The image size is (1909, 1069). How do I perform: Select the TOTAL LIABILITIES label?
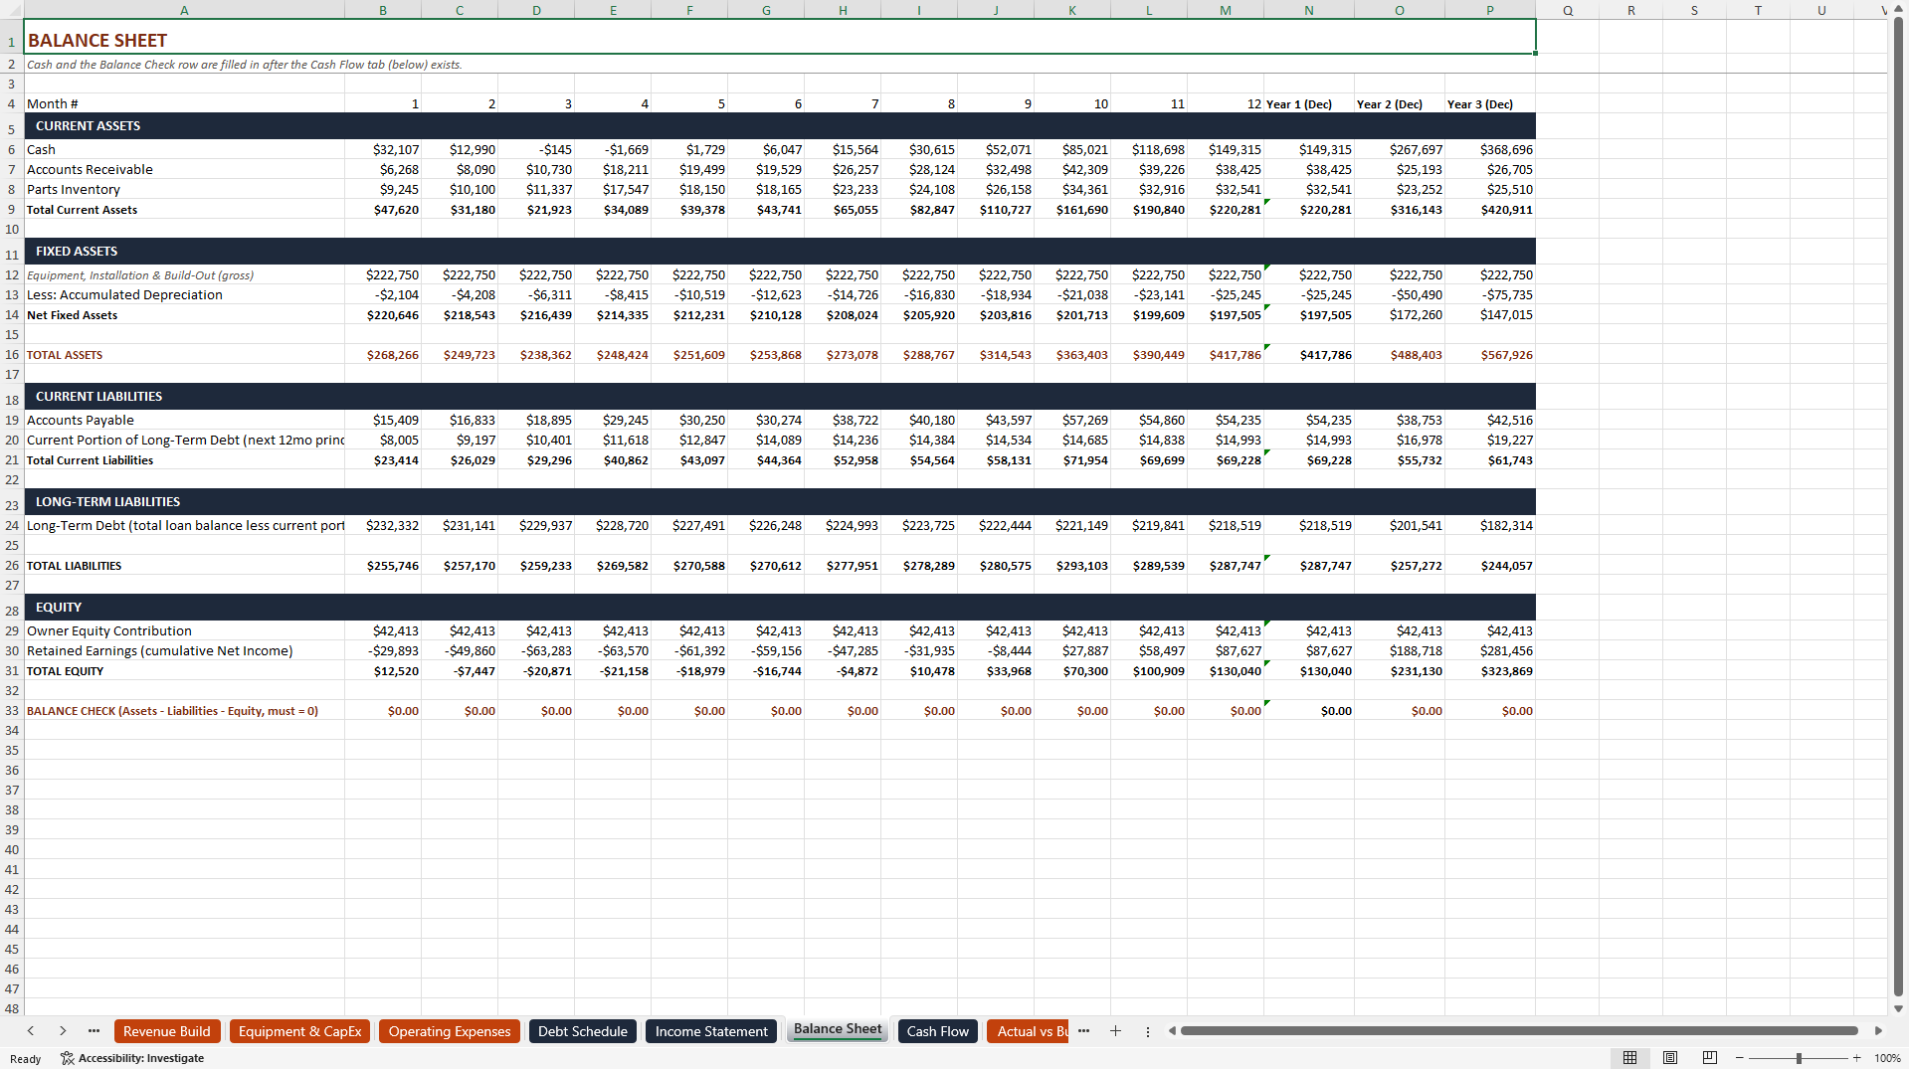pos(184,566)
